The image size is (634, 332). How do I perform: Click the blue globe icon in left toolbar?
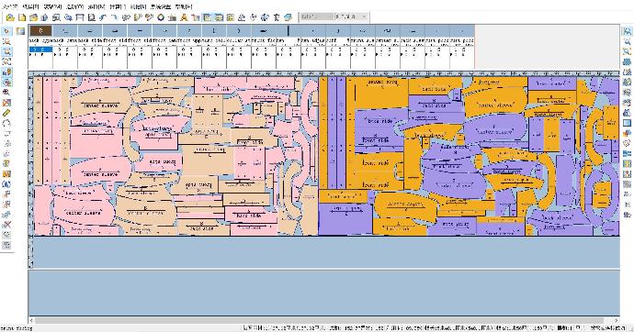point(6,184)
